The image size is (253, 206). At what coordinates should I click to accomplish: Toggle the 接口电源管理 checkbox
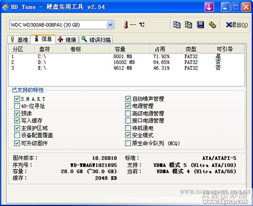click(128, 120)
